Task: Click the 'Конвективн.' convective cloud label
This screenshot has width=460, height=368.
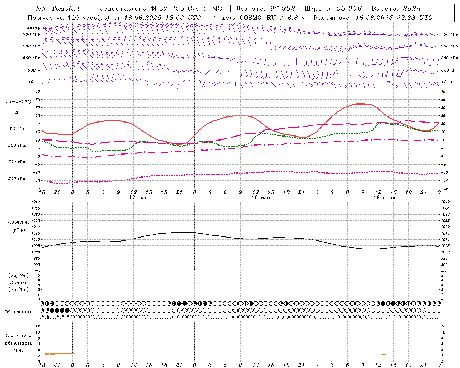Action: tap(18, 336)
